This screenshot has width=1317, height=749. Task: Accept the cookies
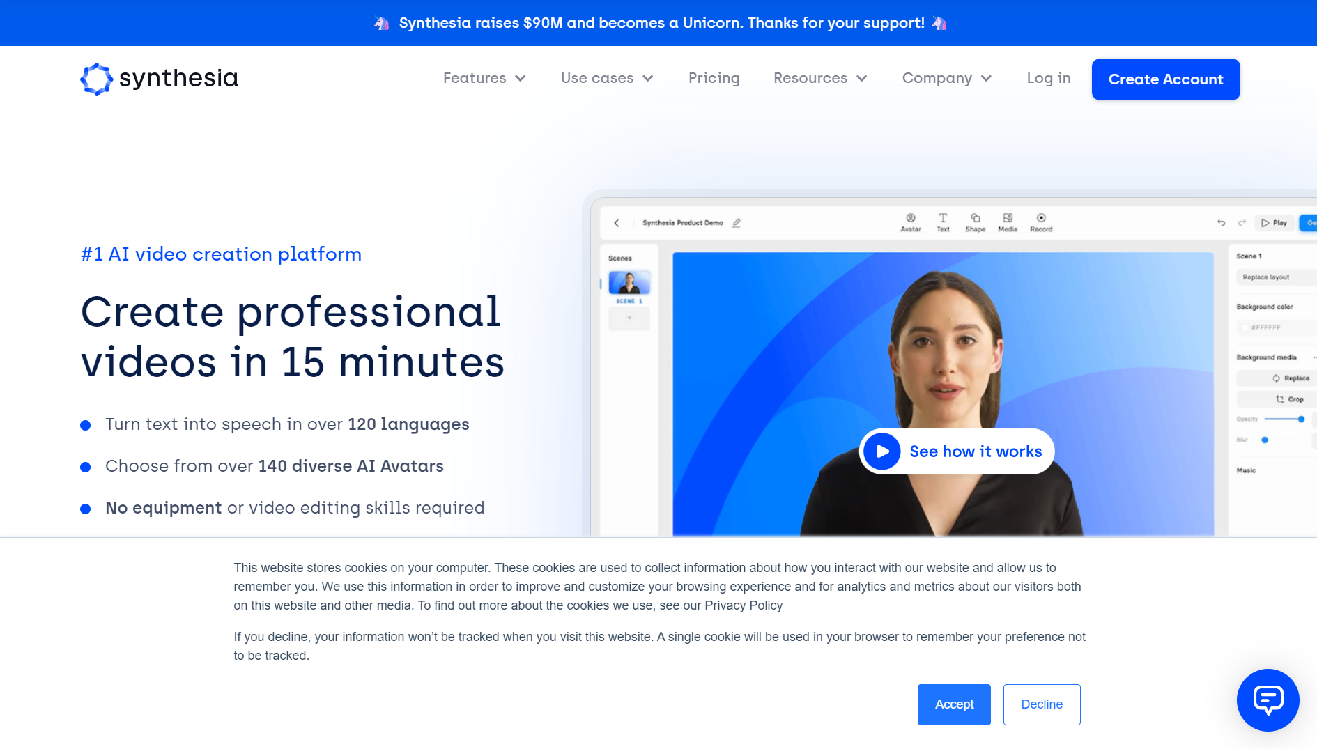click(x=953, y=704)
